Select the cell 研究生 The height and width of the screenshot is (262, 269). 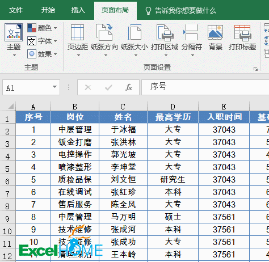point(173,180)
